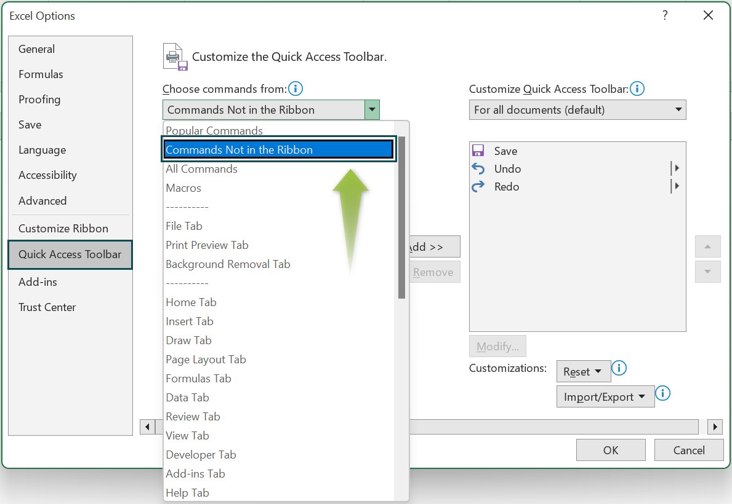732x504 pixels.
Task: Open the For all documents (default) dropdown
Action: pyautogui.click(x=577, y=109)
